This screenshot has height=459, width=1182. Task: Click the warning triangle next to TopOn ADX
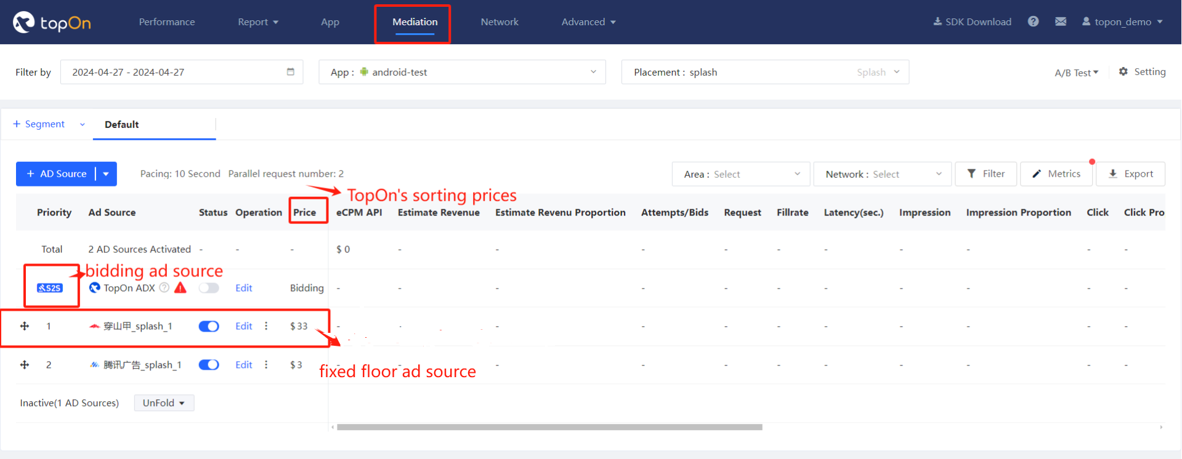(x=180, y=287)
